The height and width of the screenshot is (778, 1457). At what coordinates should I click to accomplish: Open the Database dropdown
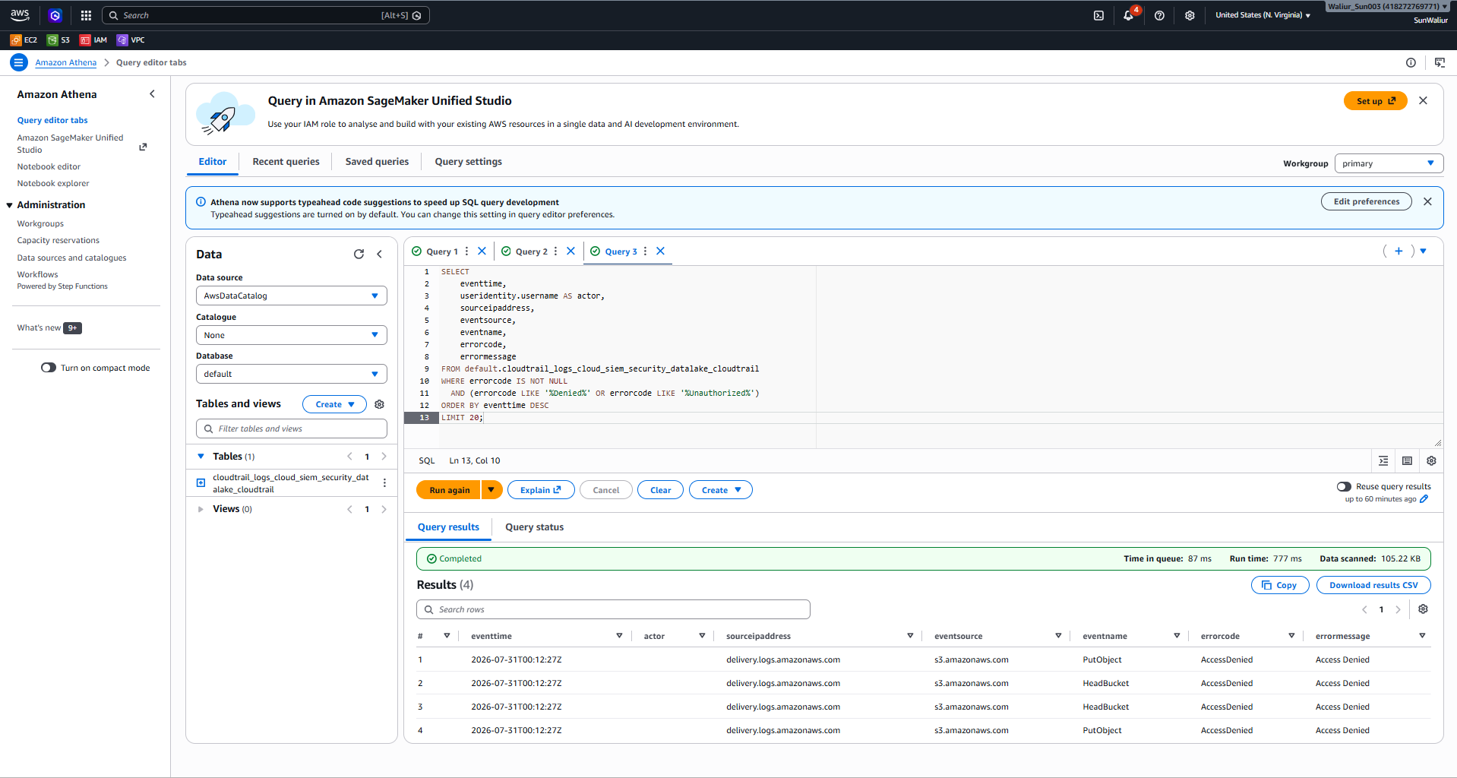click(x=292, y=374)
